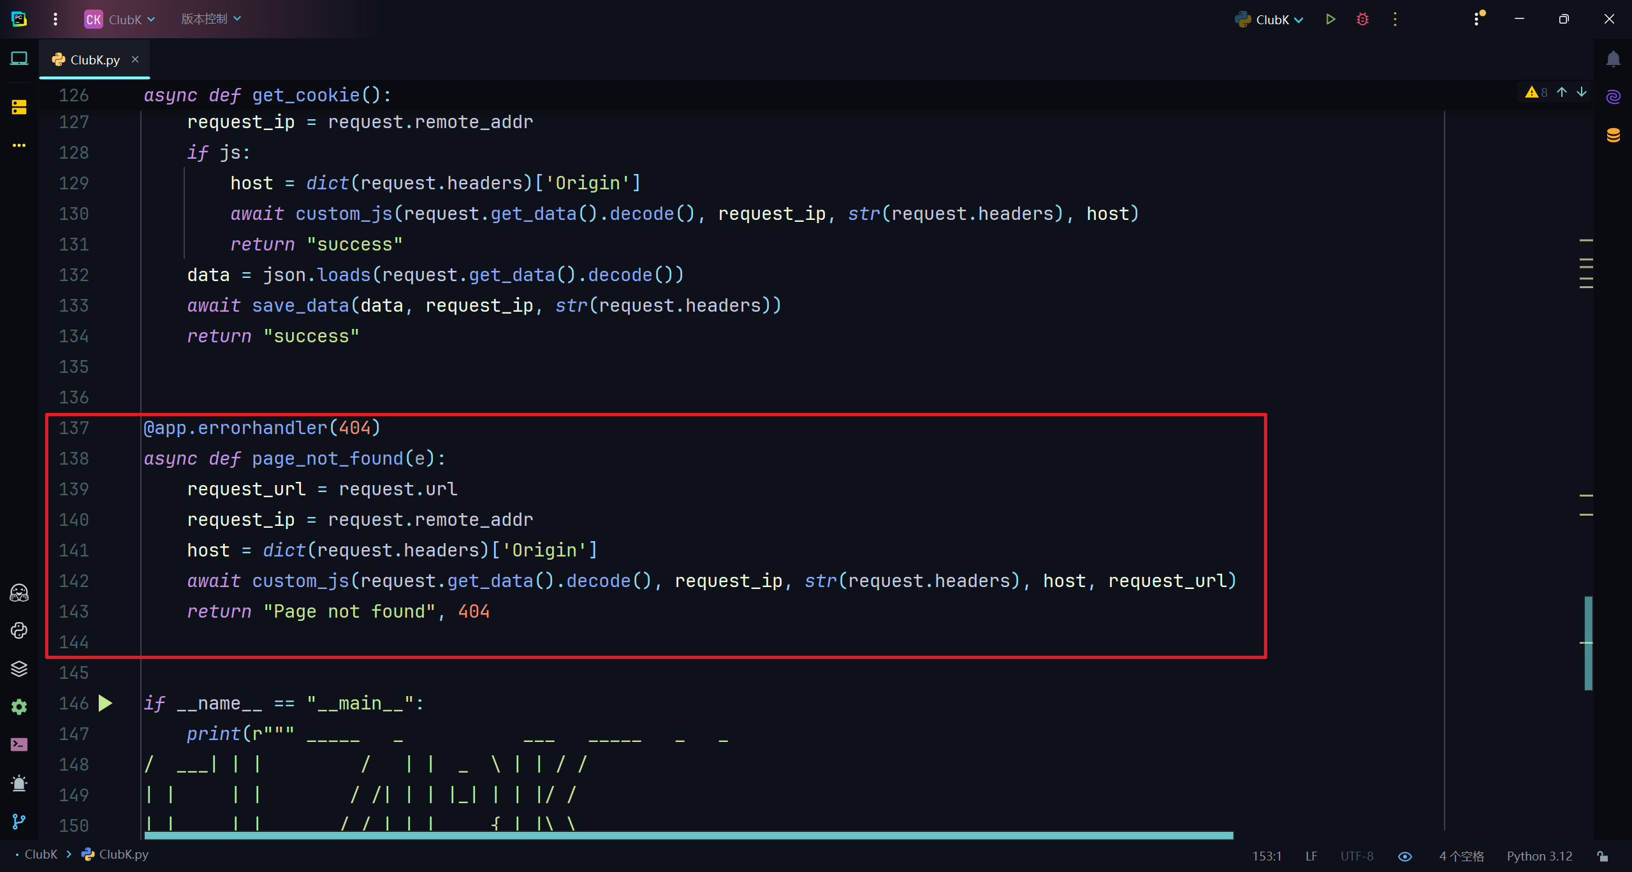Image resolution: width=1632 pixels, height=872 pixels.
Task: Toggle file read-only lock icon
Action: coord(1603,856)
